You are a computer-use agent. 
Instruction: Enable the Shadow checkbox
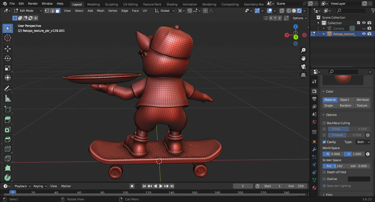point(324,135)
